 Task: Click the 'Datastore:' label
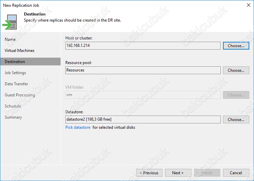click(74, 112)
